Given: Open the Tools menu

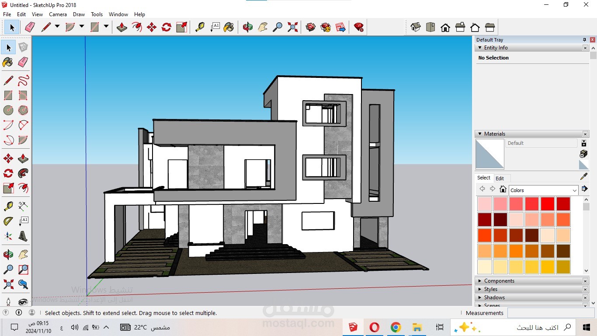Looking at the screenshot, I should (97, 14).
